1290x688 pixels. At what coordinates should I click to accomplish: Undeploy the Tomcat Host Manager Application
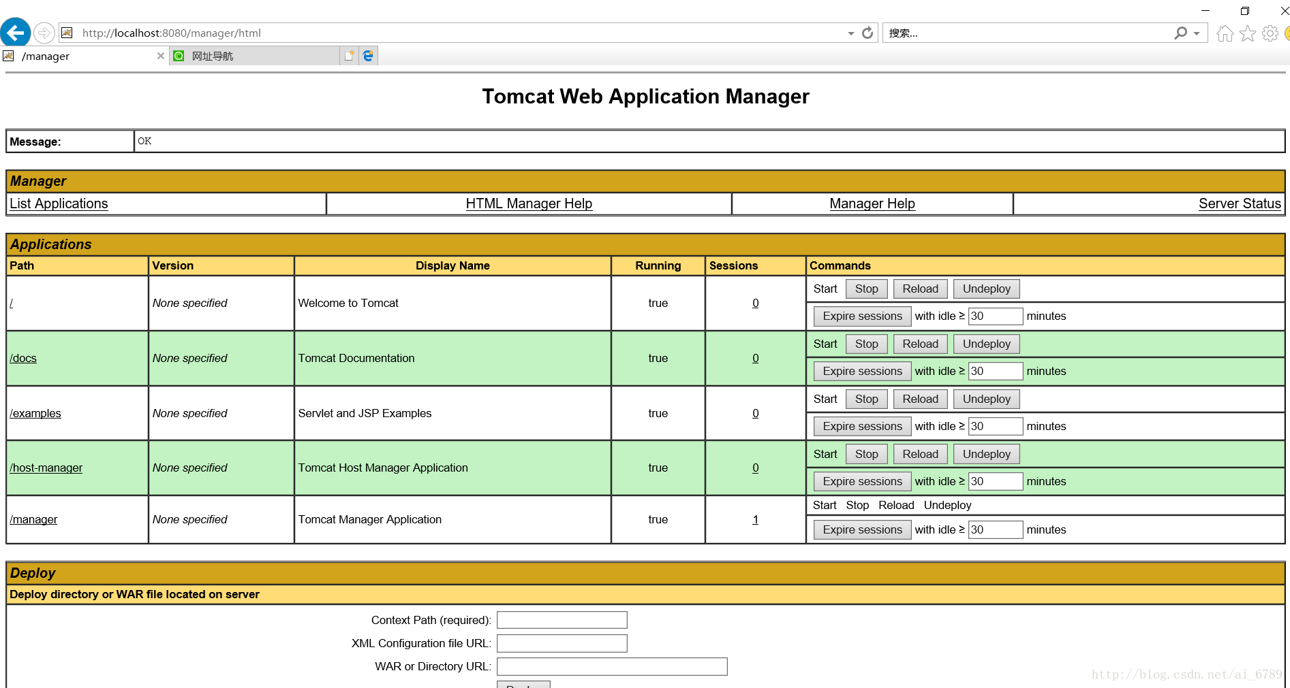986,454
